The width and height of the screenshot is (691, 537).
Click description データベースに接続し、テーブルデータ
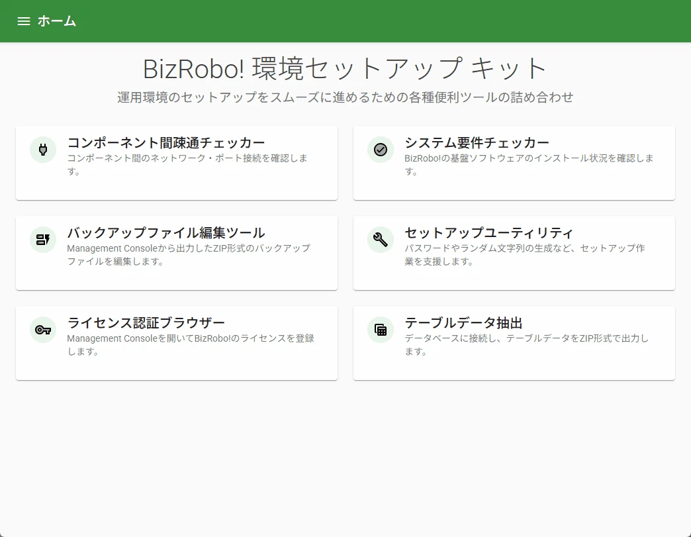[x=527, y=345]
